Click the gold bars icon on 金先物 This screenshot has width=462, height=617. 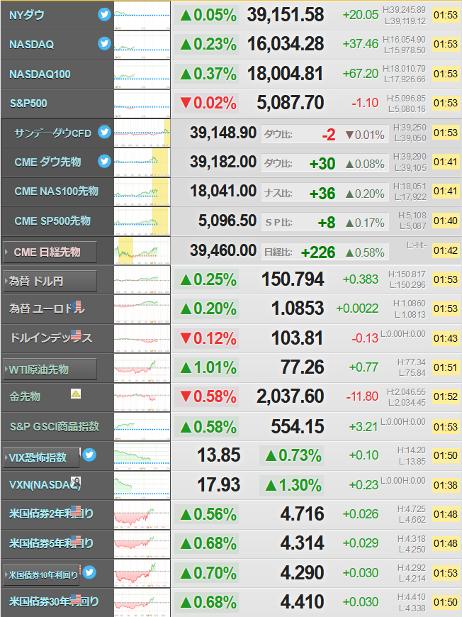click(x=76, y=394)
